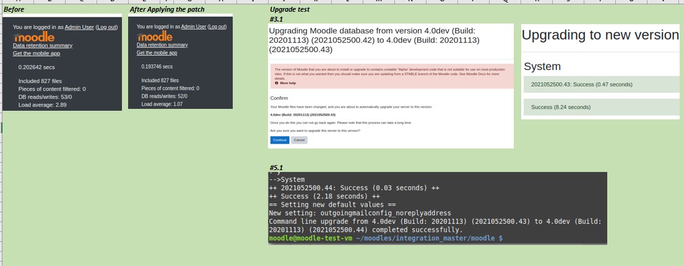Click 'Upgrading to new version' heading
The height and width of the screenshot is (266, 684).
[x=600, y=35]
